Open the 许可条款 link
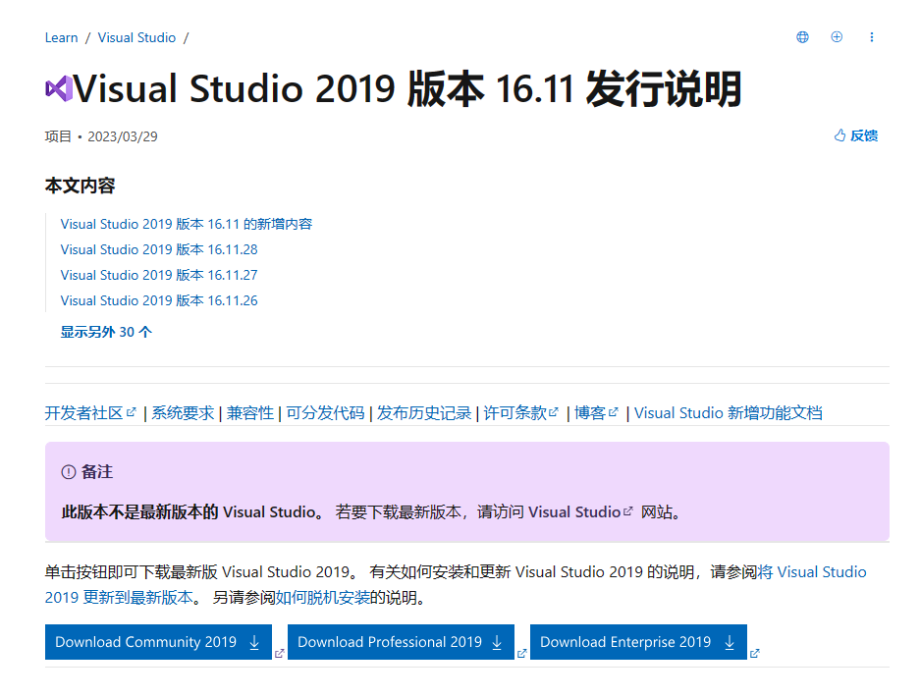Viewport: 920px width, 697px height. point(515,413)
